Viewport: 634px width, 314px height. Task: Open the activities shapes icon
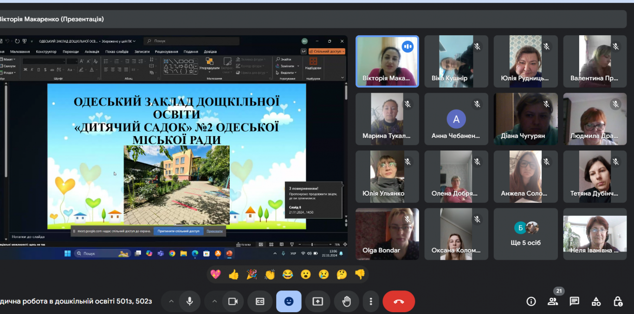tap(596, 301)
